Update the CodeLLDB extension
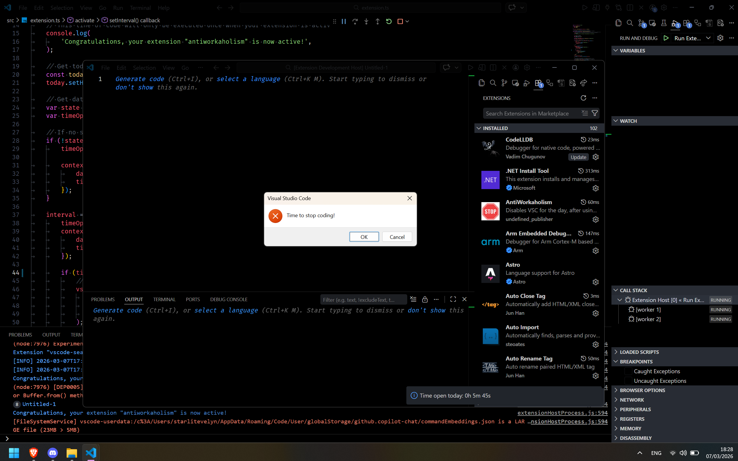 click(x=578, y=157)
